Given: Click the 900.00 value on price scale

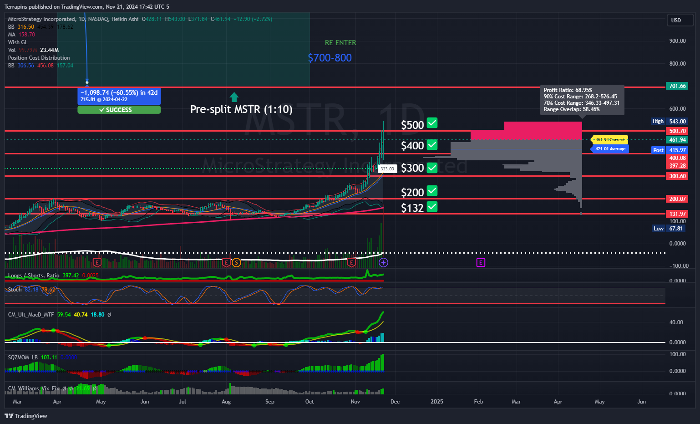Looking at the screenshot, I should pyautogui.click(x=678, y=41).
